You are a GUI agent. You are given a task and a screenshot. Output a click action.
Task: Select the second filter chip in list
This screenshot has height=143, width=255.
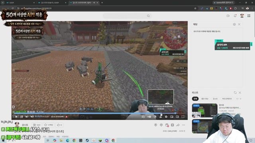point(205,99)
